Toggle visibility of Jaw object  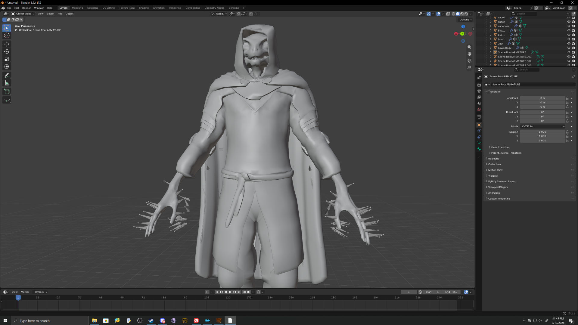(569, 44)
